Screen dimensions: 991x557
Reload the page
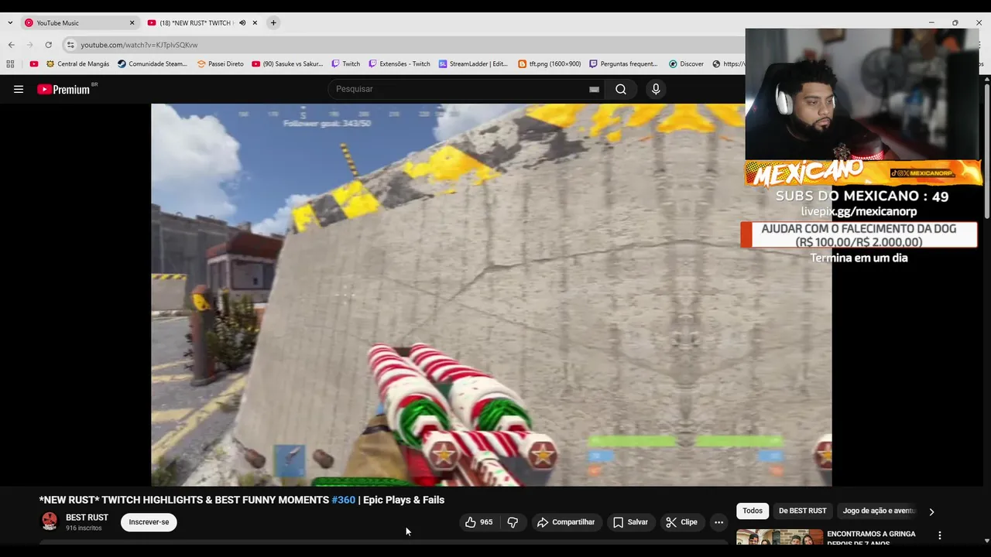pyautogui.click(x=48, y=45)
